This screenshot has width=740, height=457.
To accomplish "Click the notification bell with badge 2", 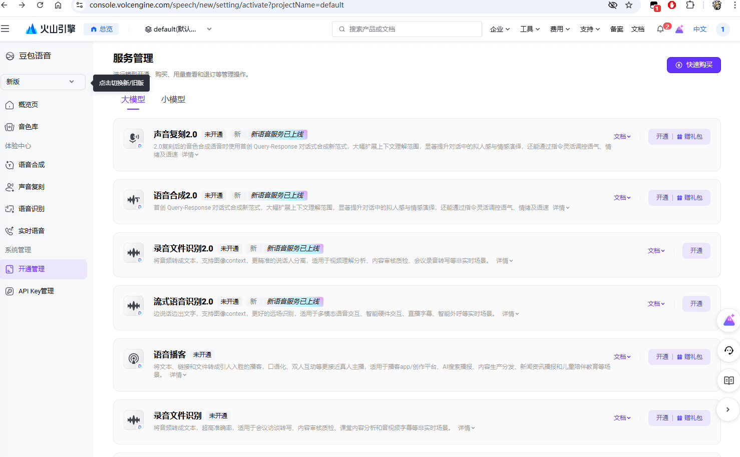I will [660, 29].
